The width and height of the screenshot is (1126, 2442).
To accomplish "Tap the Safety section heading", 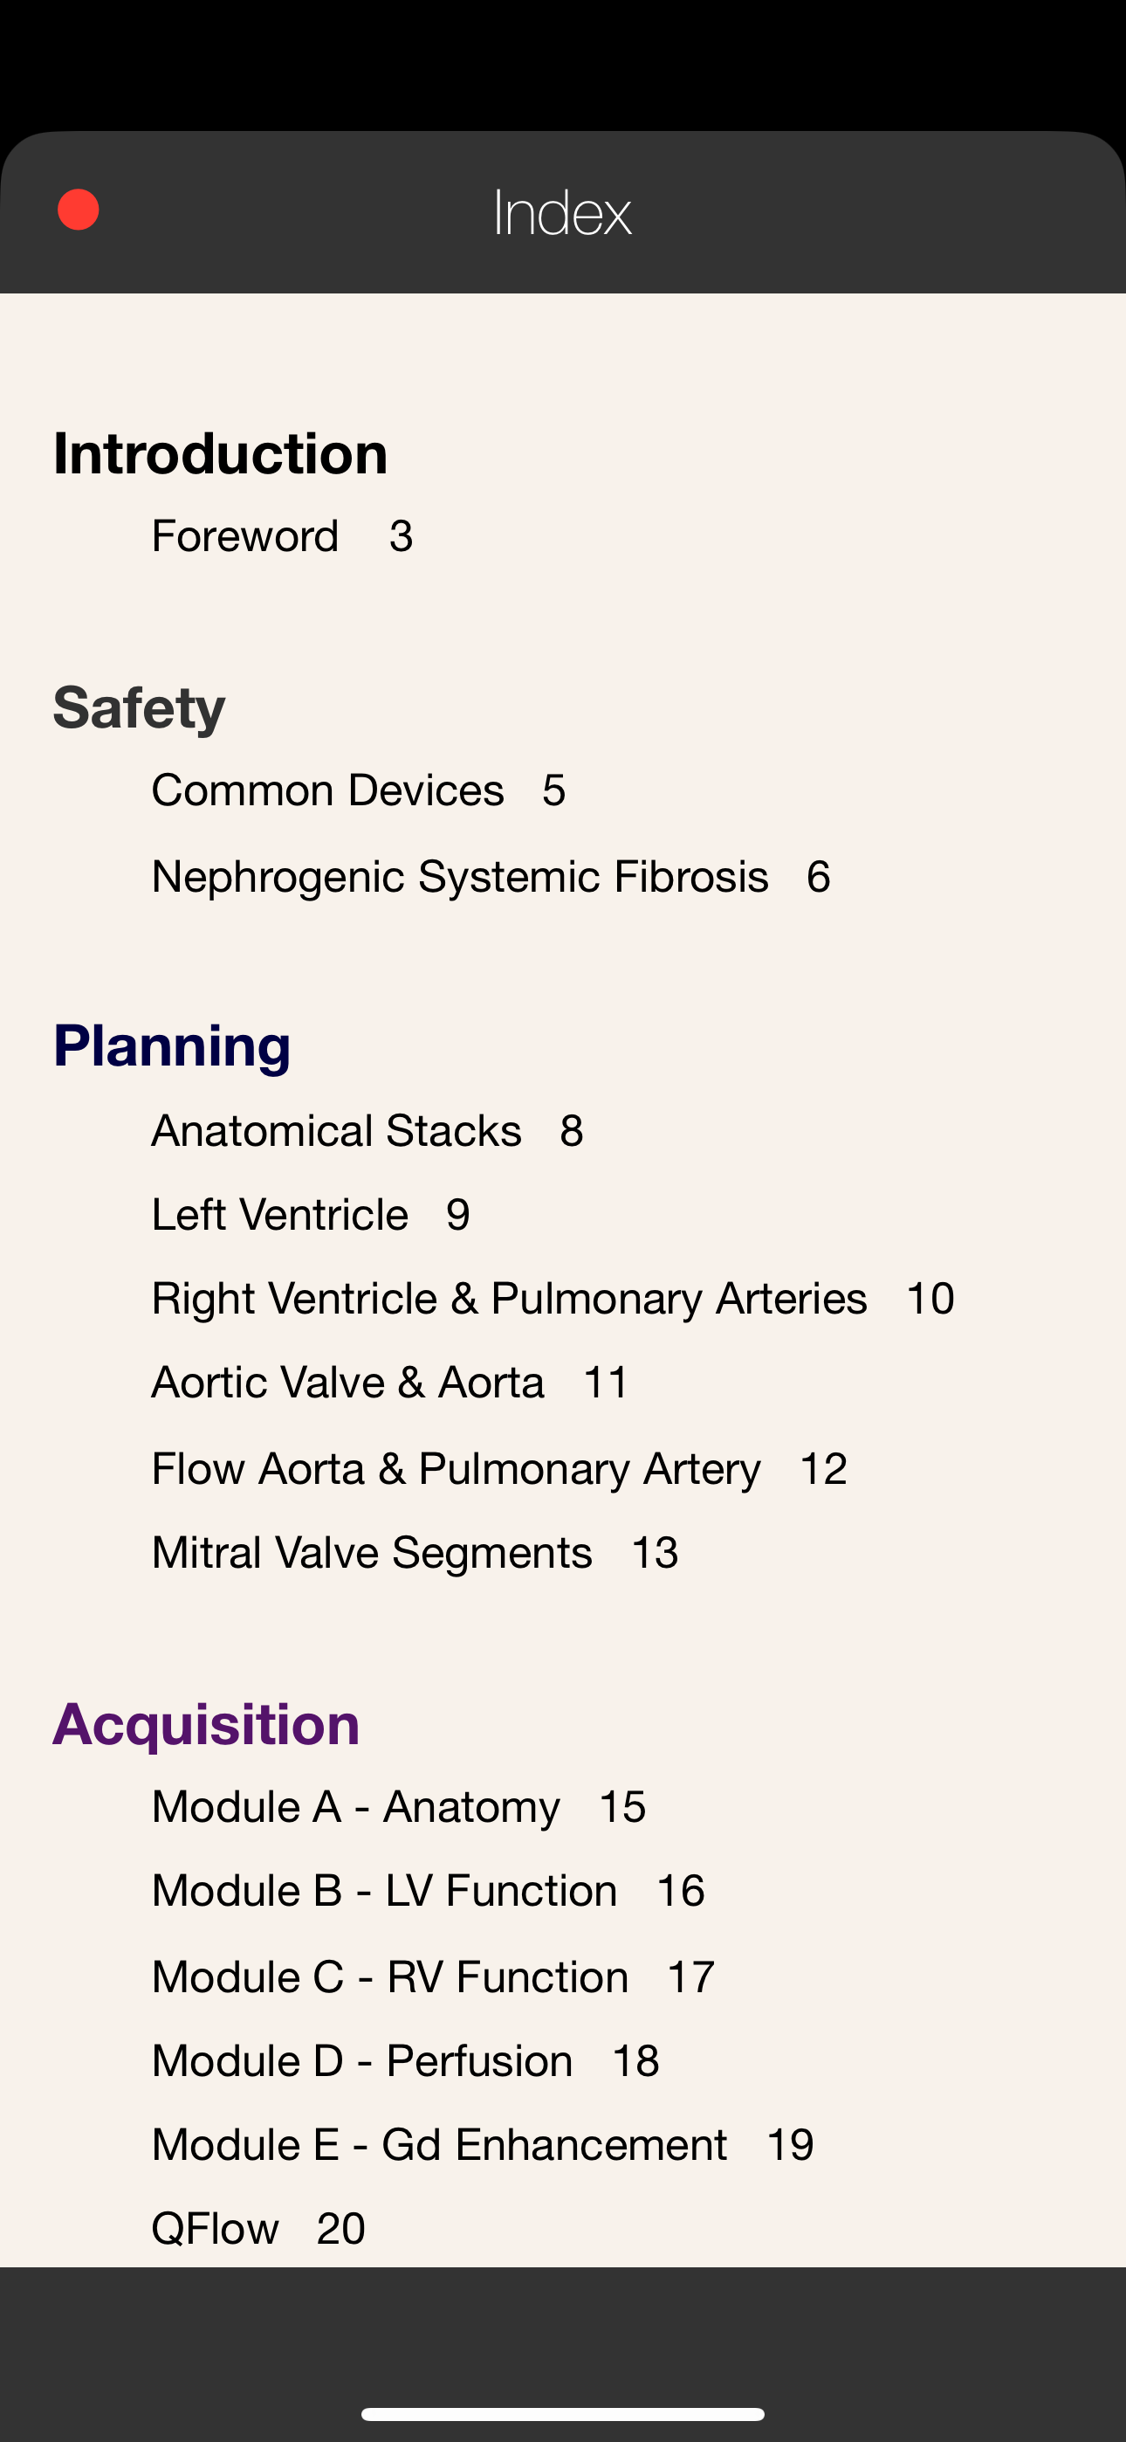I will click(140, 708).
